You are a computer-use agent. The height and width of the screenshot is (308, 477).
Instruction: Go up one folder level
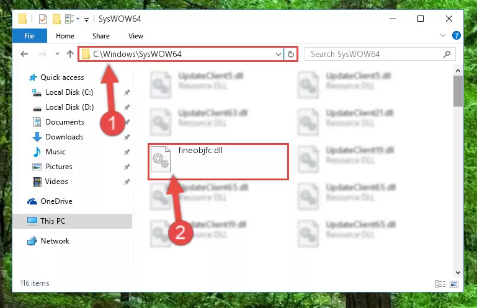(70, 54)
